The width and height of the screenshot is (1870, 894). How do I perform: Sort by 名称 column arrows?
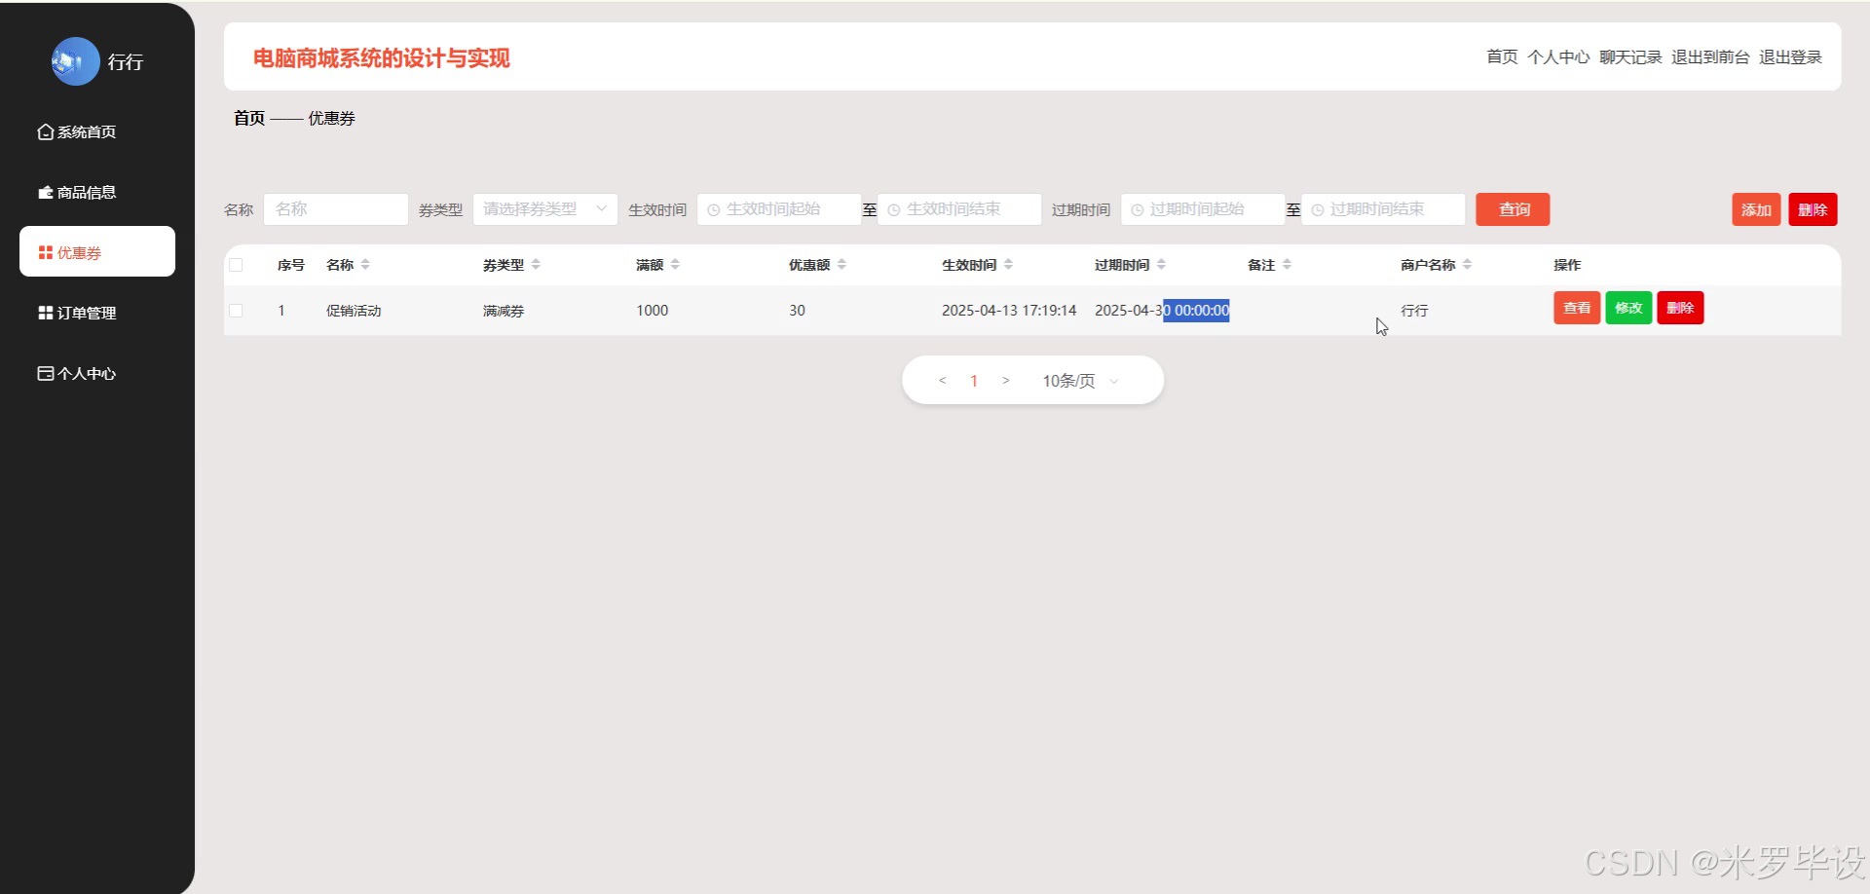coord(365,265)
